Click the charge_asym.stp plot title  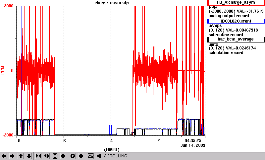pyautogui.click(x=112, y=3)
